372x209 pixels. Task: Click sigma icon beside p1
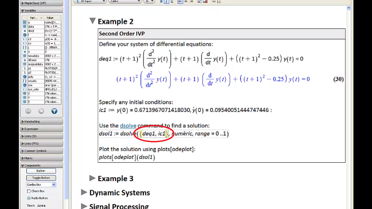pyautogui.click(x=25, y=69)
